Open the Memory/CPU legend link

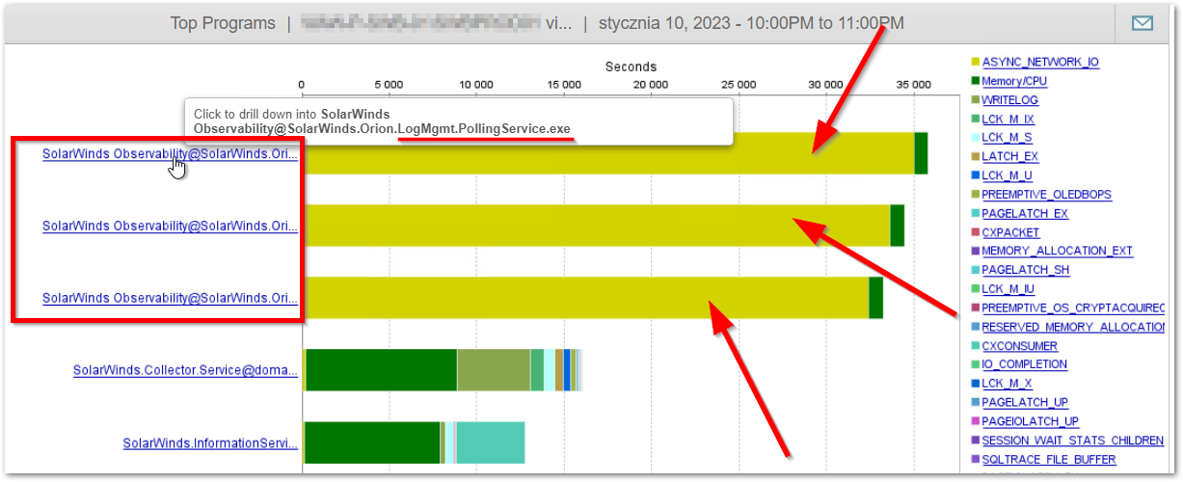point(1014,81)
